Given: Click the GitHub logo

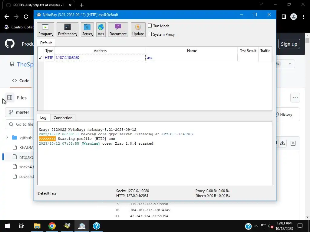Looking at the screenshot, I should [x=10, y=43].
